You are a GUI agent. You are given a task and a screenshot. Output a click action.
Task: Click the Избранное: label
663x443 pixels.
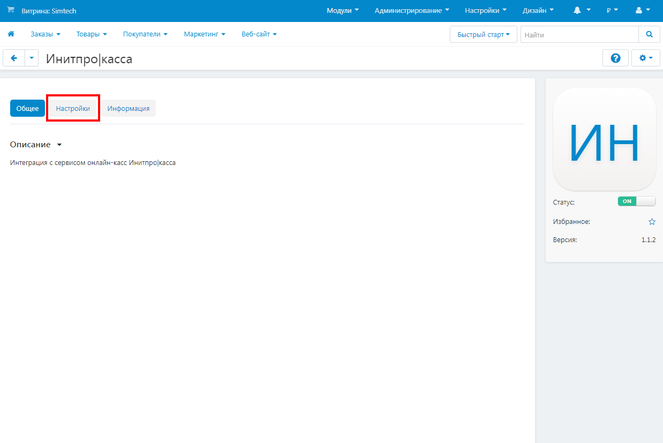click(571, 221)
